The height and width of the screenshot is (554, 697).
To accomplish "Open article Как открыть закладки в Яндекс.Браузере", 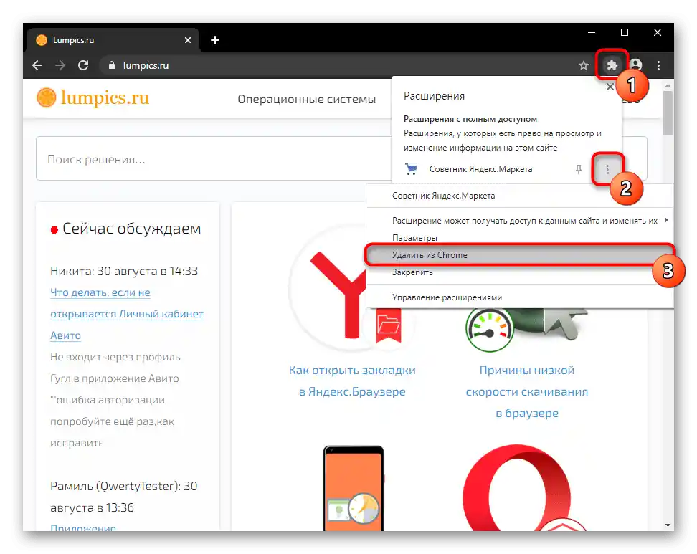I will coord(352,381).
